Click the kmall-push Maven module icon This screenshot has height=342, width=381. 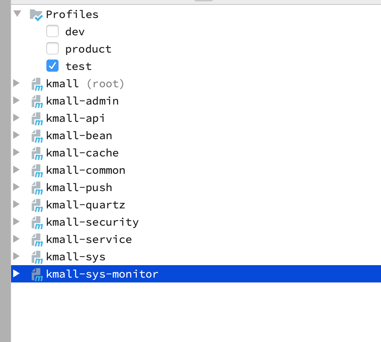point(37,188)
